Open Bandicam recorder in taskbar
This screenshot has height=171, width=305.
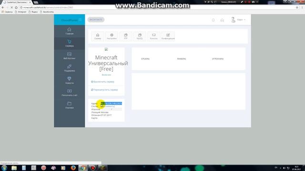pyautogui.click(x=93, y=168)
